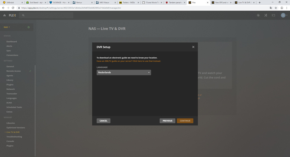Screen dimensions: 290x157
Task: Open Libraries under Manage
Action: pos(11,123)
